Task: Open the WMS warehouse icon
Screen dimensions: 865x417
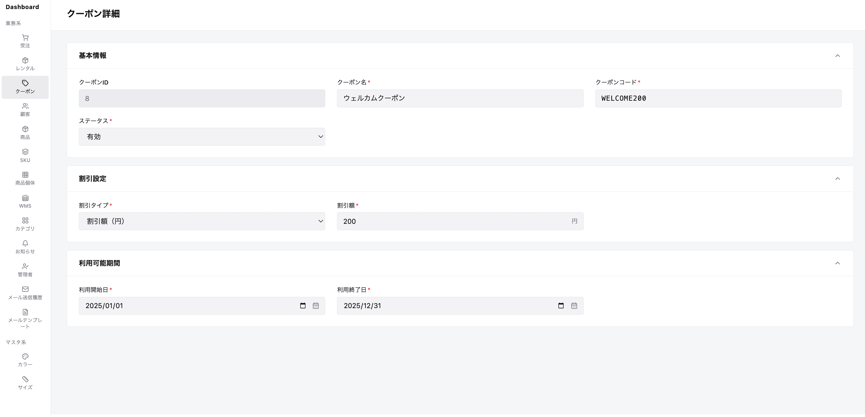Action: point(25,198)
